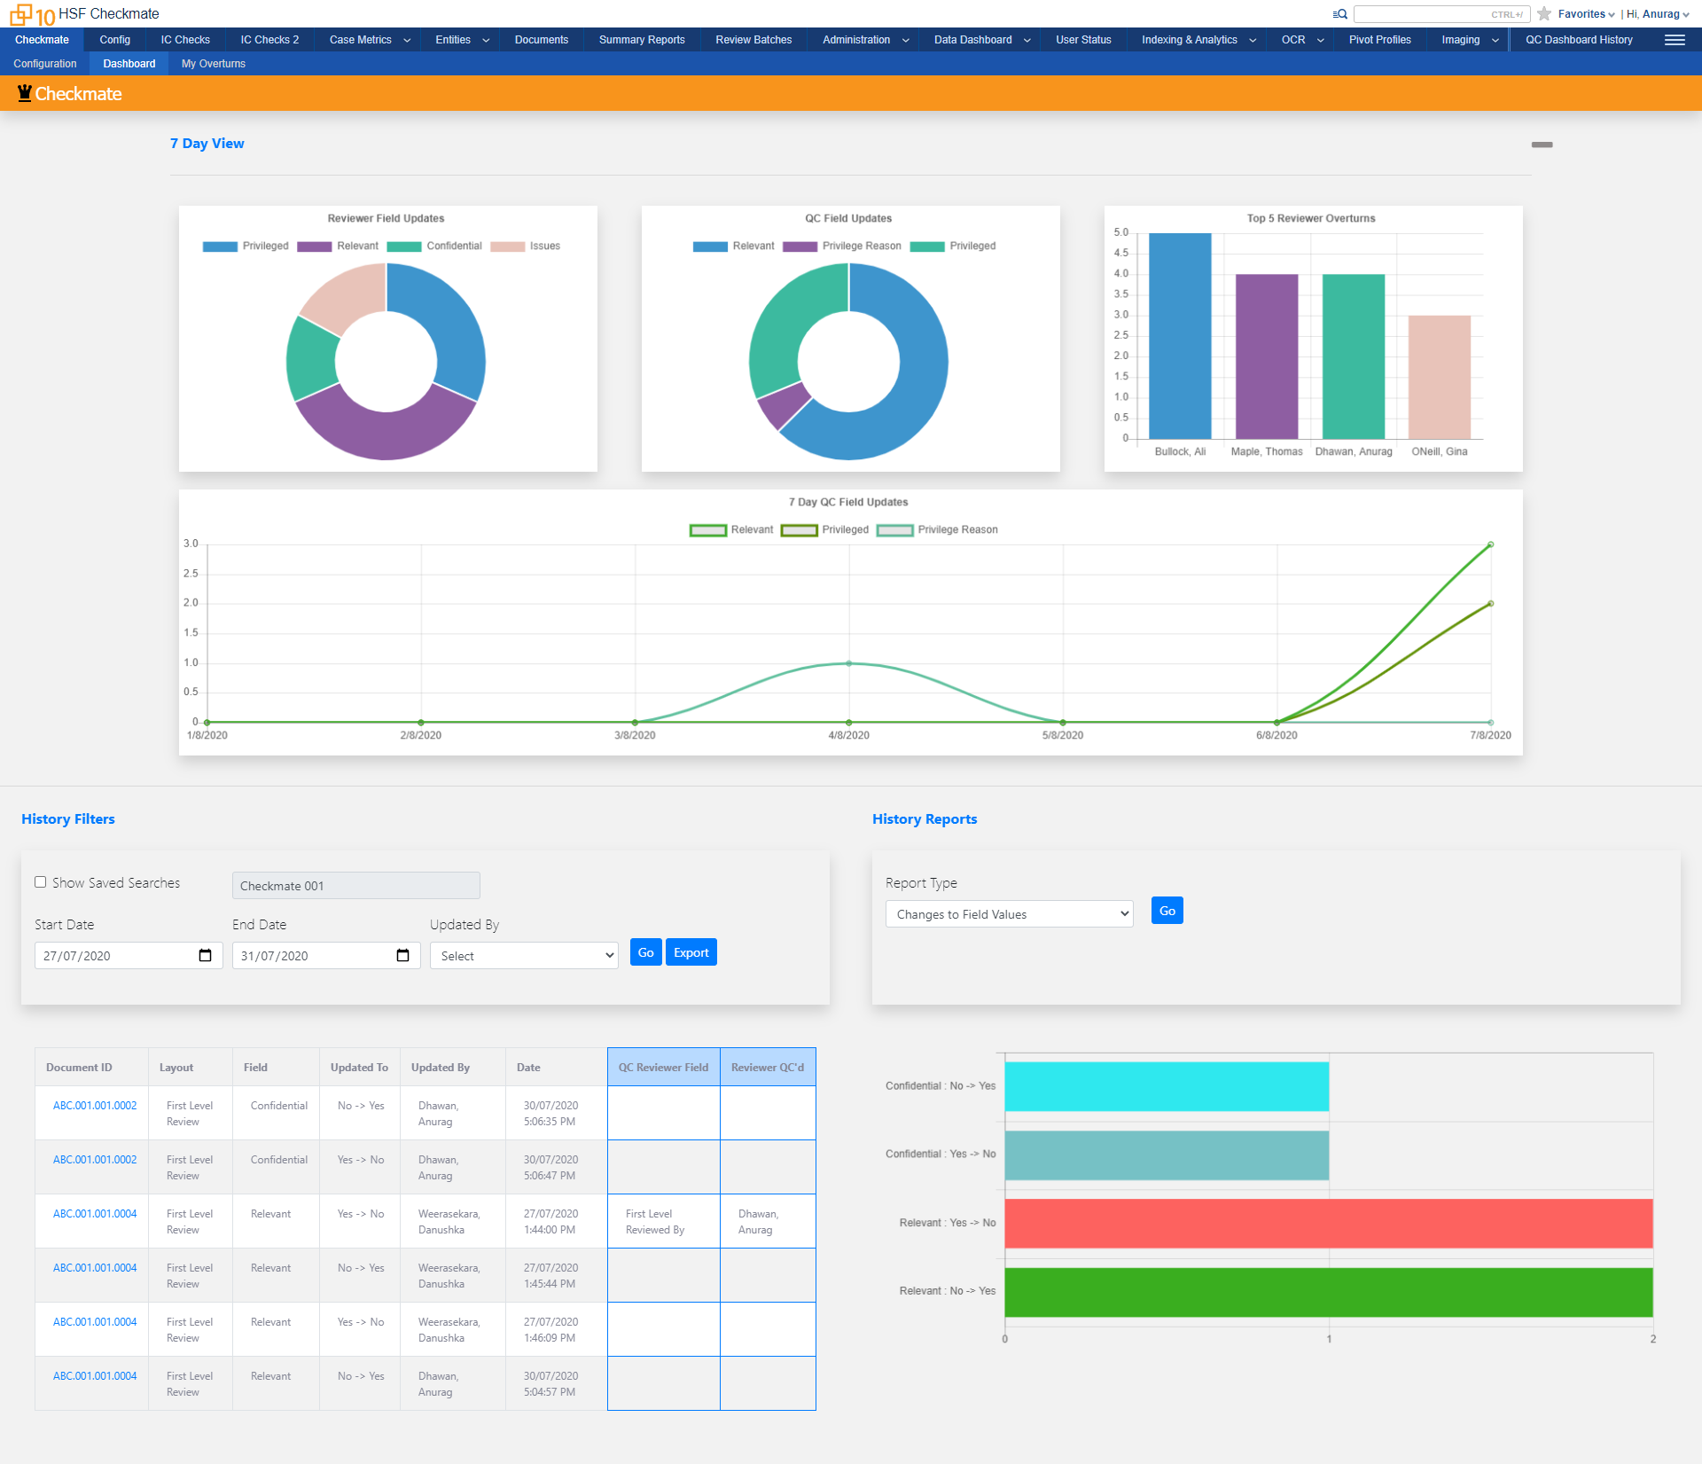Screen dimensions: 1702x1464
Task: Click the Go button in History Filters
Action: 647,951
